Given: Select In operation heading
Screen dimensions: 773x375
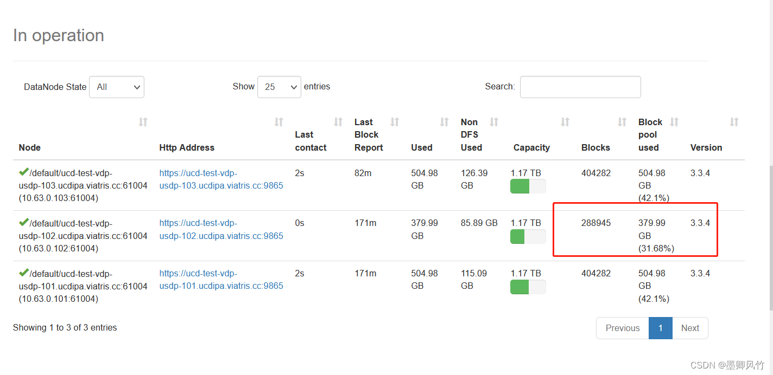Looking at the screenshot, I should tap(59, 35).
